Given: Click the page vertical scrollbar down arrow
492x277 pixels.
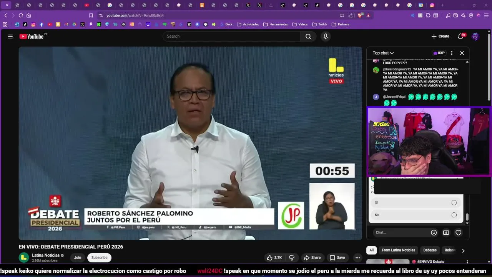Looking at the screenshot, I should [489, 262].
